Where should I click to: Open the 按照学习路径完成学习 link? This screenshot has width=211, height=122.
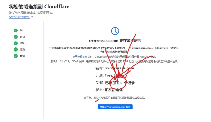point(19,17)
